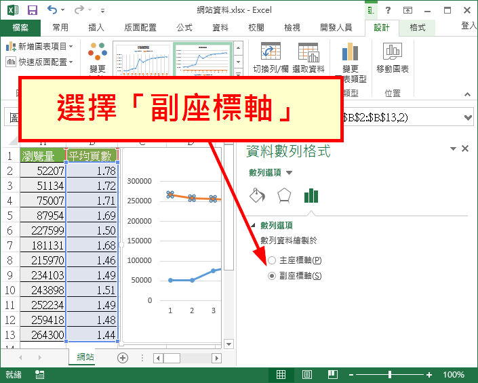The image size is (478, 383).
Task: Open the Help question mark icon
Action: pos(388,10)
